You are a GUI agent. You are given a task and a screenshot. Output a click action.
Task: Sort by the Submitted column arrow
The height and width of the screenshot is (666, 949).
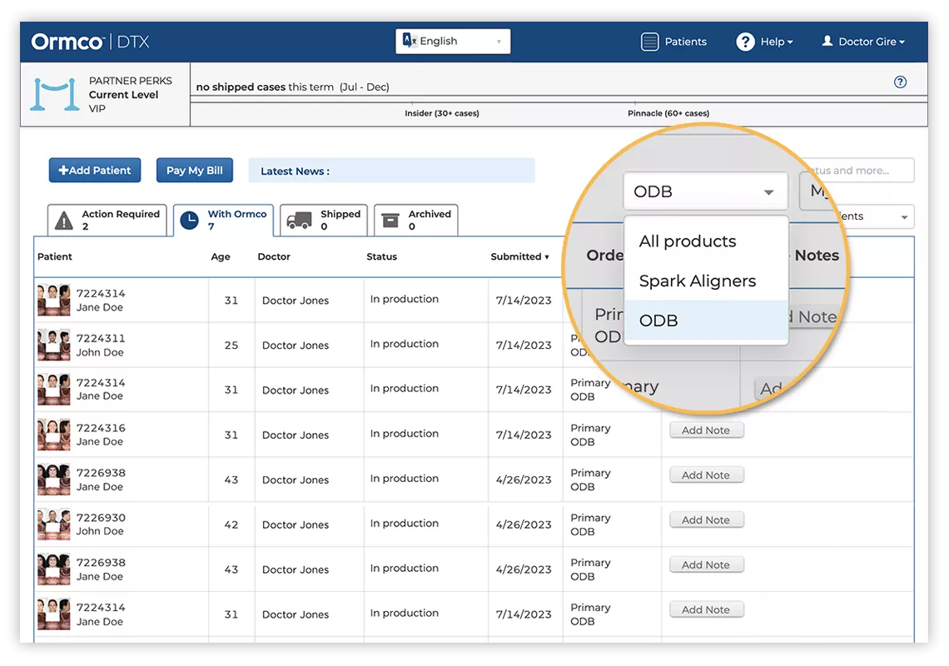547,257
